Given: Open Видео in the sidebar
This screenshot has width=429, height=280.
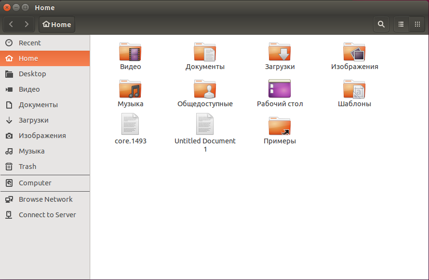Looking at the screenshot, I should (x=45, y=89).
